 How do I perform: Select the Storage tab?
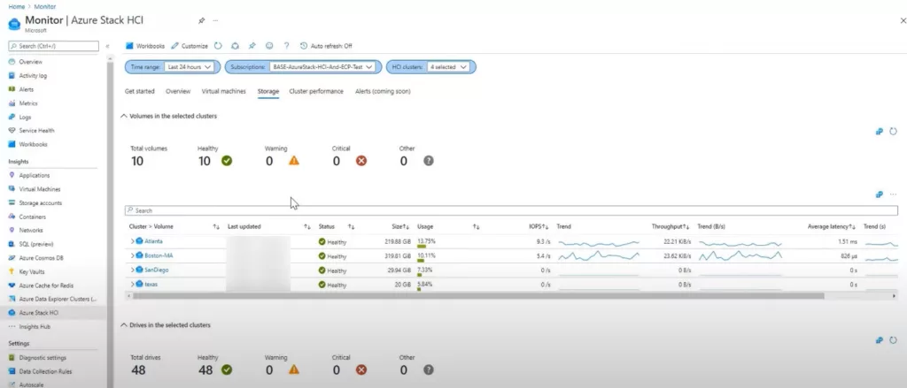coord(268,91)
